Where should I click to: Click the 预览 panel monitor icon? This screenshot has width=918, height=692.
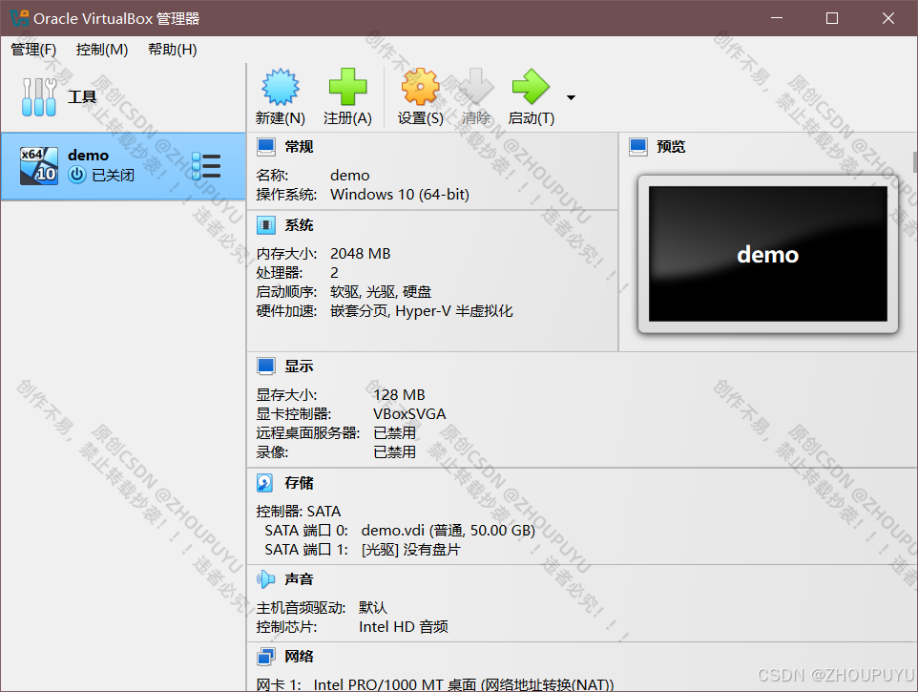click(638, 146)
